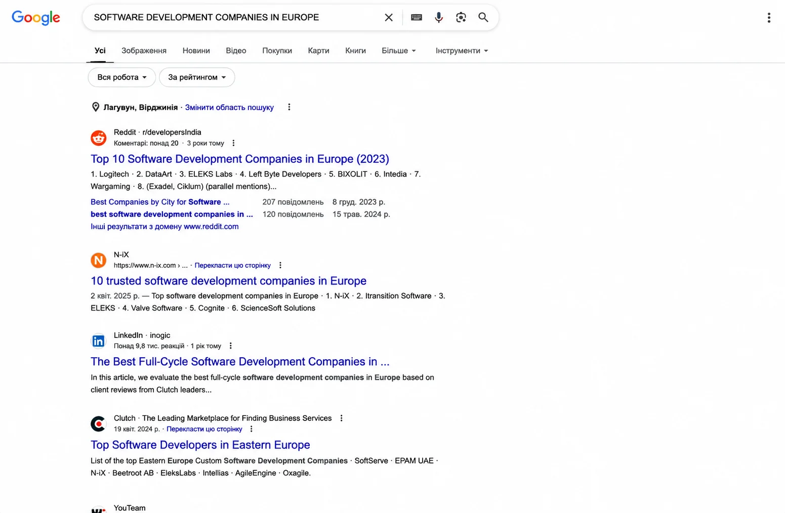Open Google Lens image search
Image resolution: width=785 pixels, height=513 pixels.
(461, 18)
